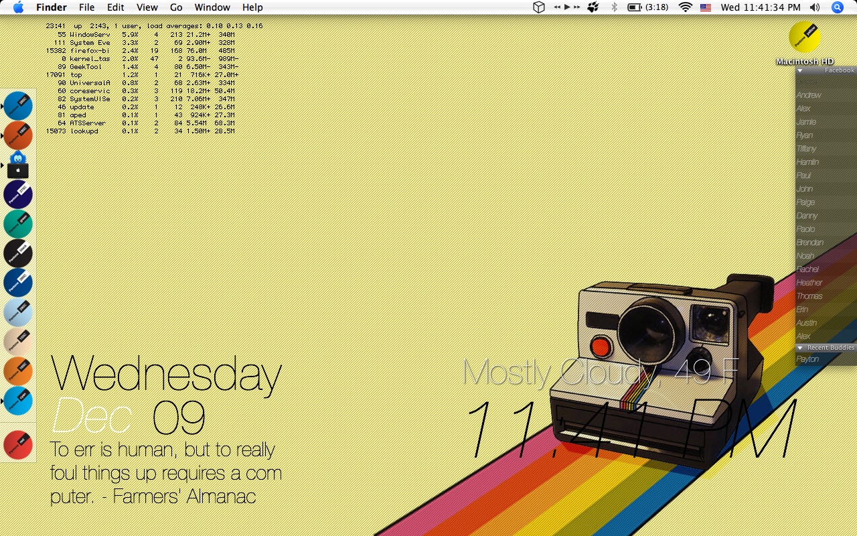Select buddy Paul in the list
Viewport: 857px width, 536px height.
pyautogui.click(x=826, y=176)
